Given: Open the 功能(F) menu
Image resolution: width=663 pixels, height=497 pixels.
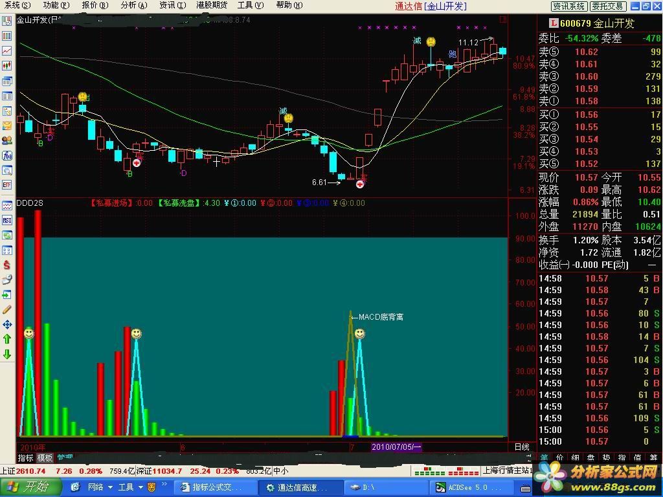Looking at the screenshot, I should (56, 5).
